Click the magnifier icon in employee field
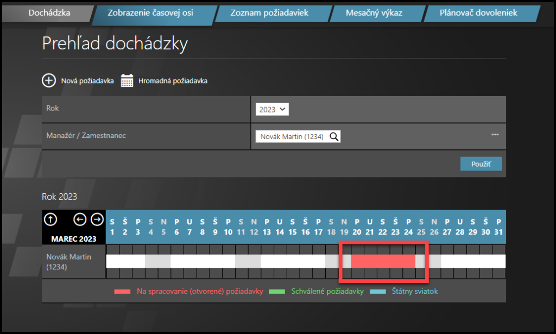This screenshot has width=556, height=334. tap(334, 137)
